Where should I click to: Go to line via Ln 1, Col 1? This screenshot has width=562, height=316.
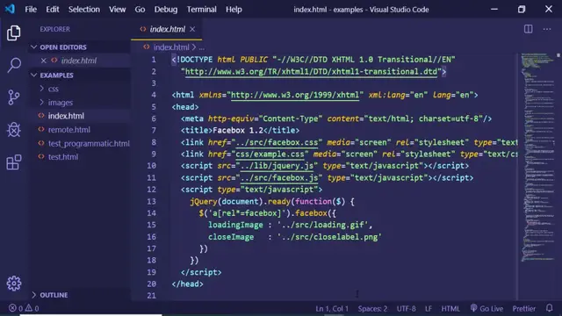[x=332, y=308]
